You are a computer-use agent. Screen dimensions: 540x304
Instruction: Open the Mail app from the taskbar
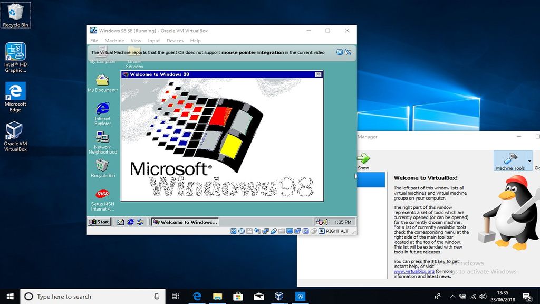click(259, 297)
